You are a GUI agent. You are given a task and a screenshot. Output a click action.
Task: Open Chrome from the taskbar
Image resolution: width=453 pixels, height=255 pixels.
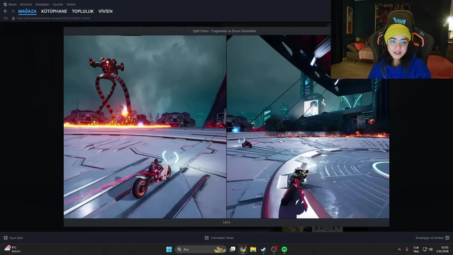click(243, 249)
